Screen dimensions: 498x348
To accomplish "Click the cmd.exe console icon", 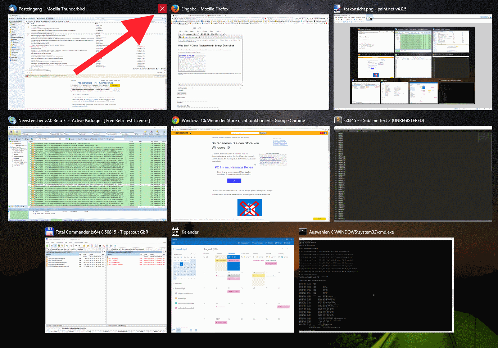I will pos(303,232).
